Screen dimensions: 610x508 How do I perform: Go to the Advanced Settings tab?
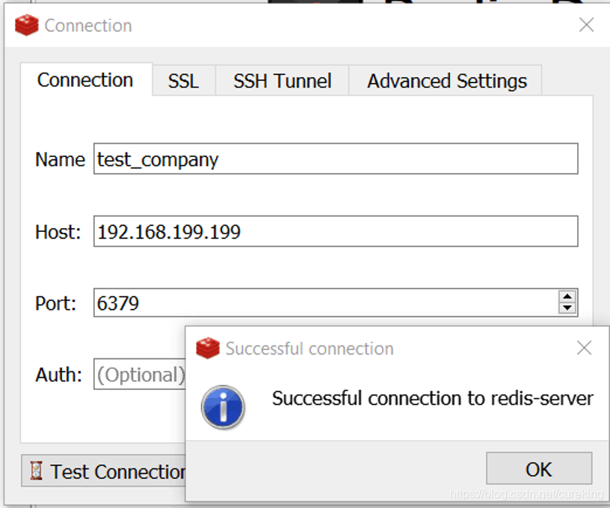point(446,81)
